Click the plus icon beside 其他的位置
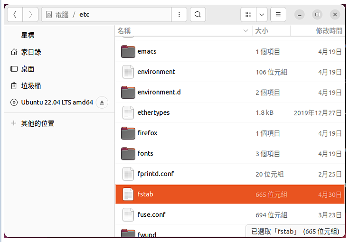The image size is (359, 242). pos(14,123)
